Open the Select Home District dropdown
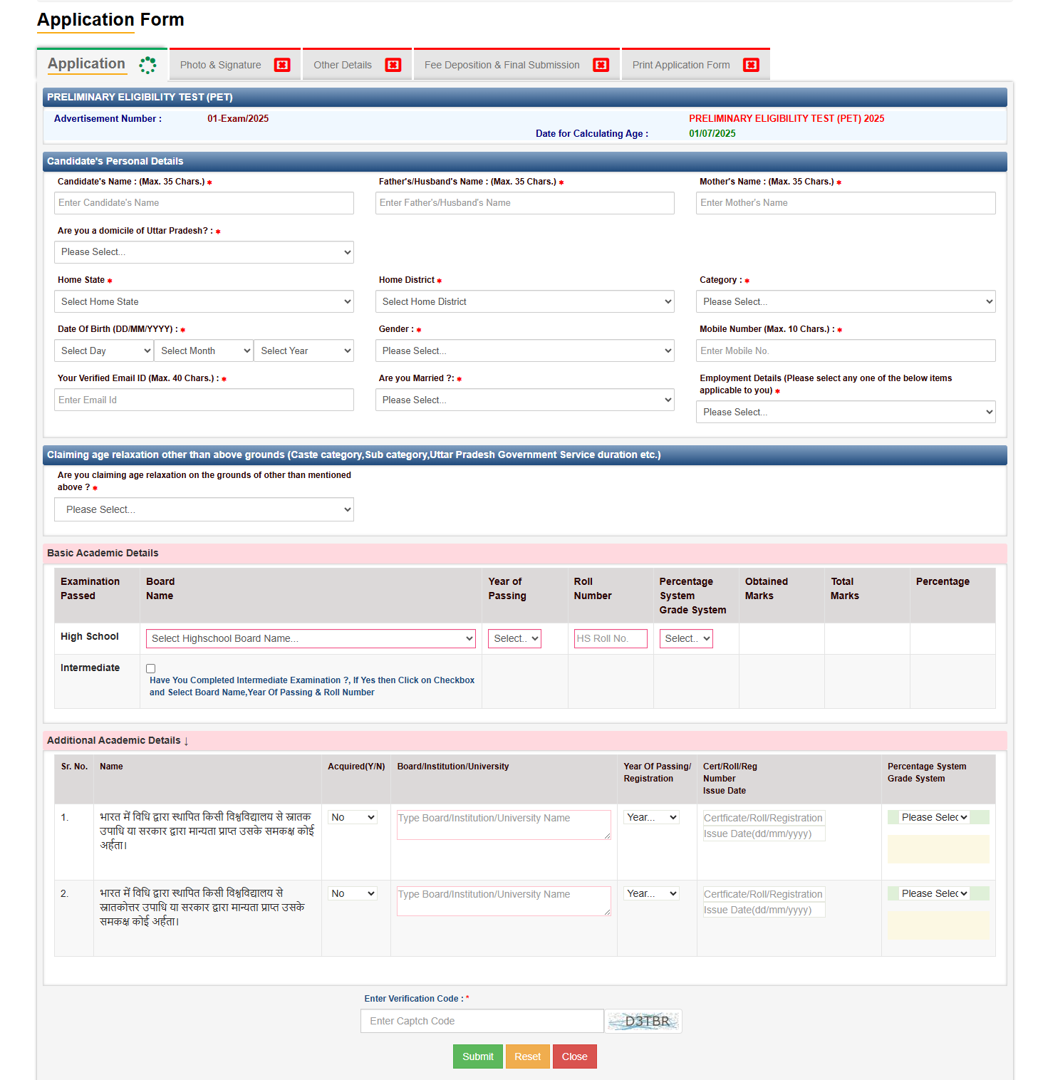The width and height of the screenshot is (1038, 1080). 525,301
